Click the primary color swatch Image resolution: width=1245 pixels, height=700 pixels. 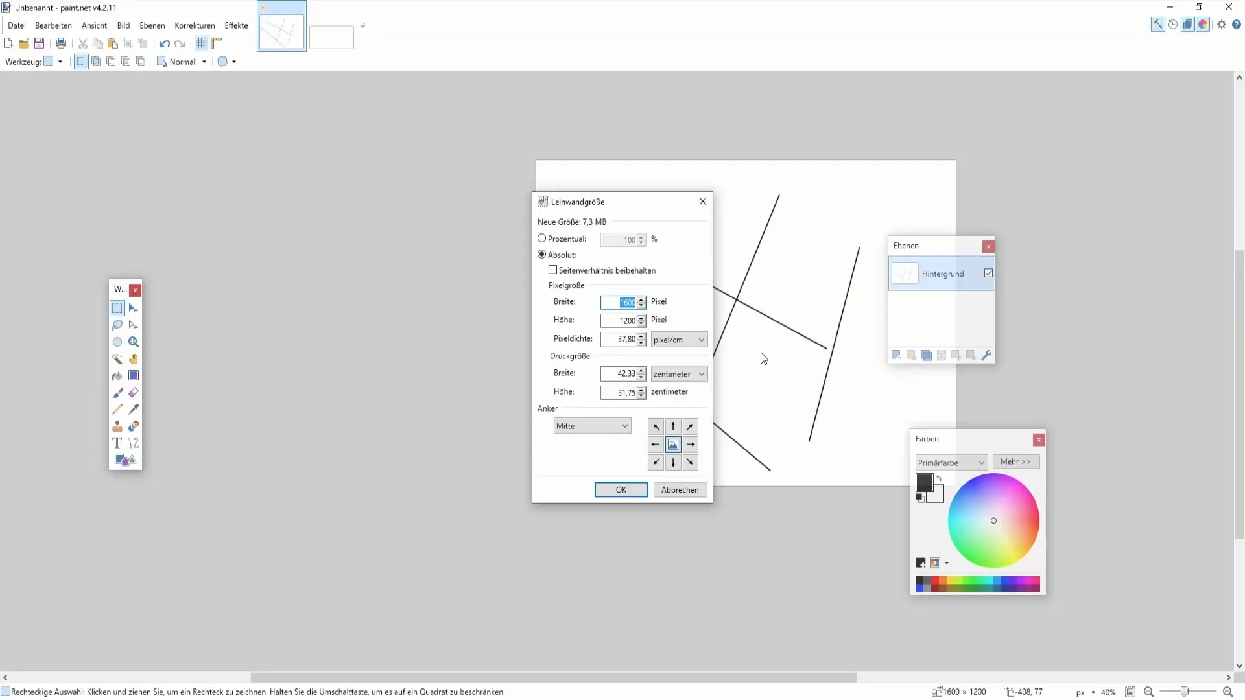924,482
